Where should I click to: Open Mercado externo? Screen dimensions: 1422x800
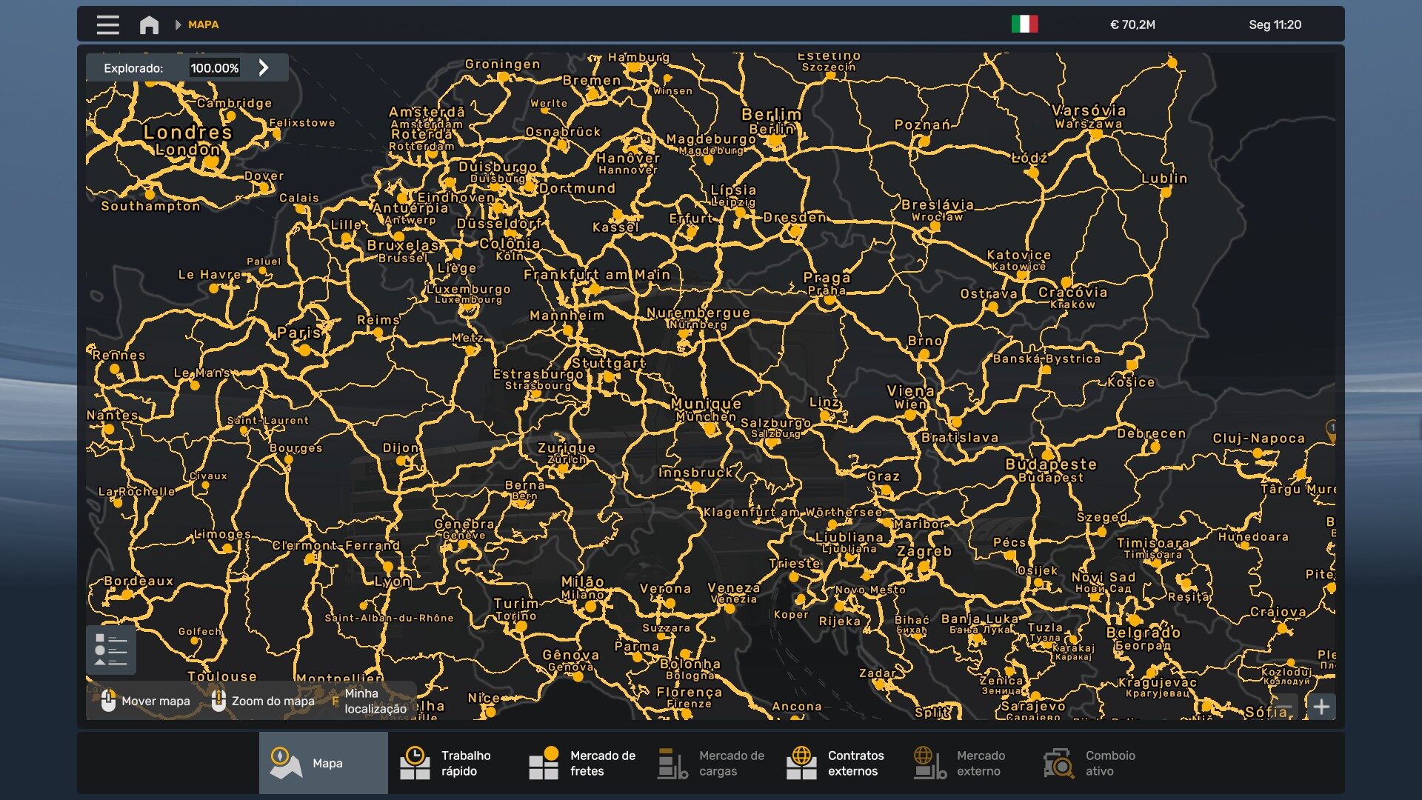click(969, 763)
